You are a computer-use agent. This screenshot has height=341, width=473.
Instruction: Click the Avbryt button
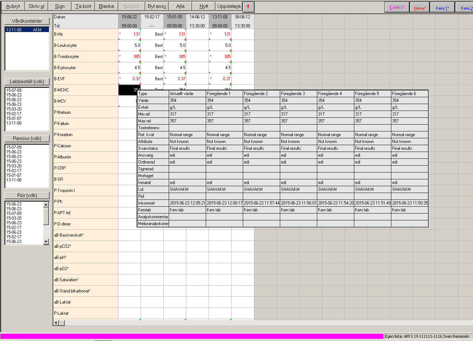tap(13, 6)
